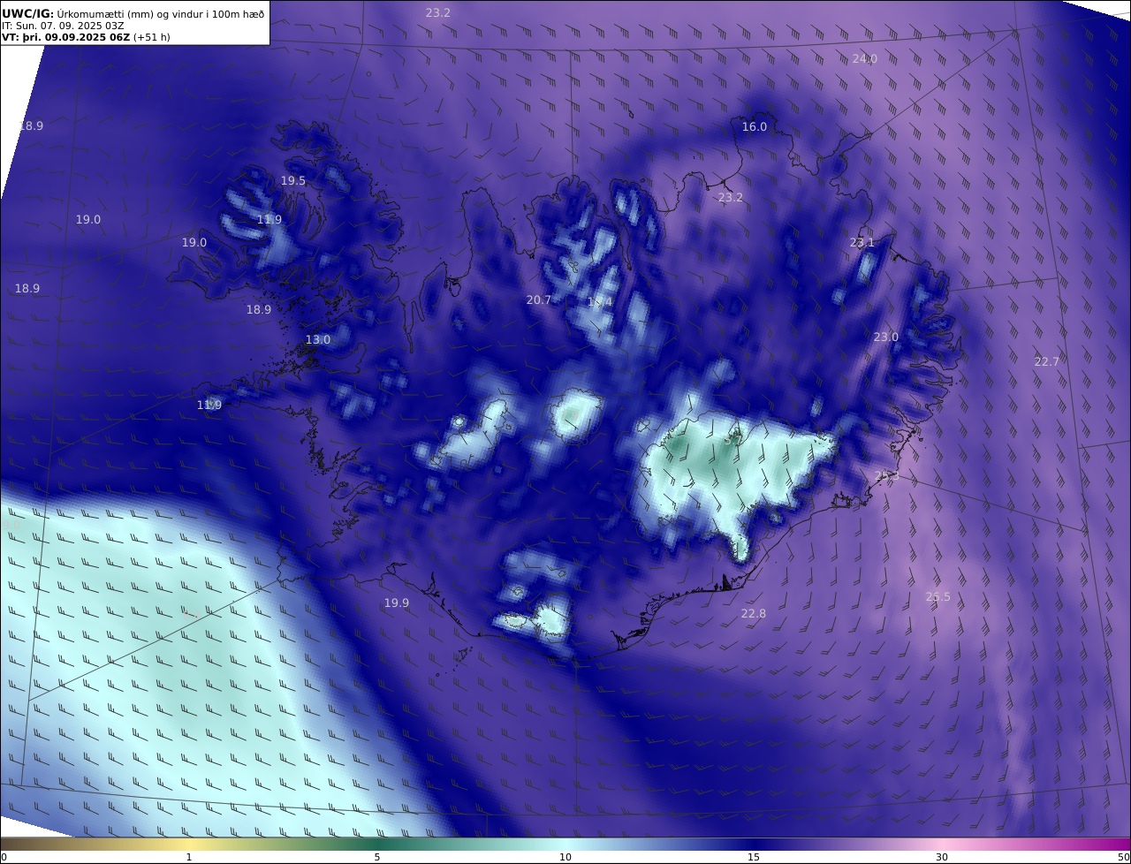The image size is (1131, 864).
Task: Click colorbar tick label 1
Action: click(189, 857)
